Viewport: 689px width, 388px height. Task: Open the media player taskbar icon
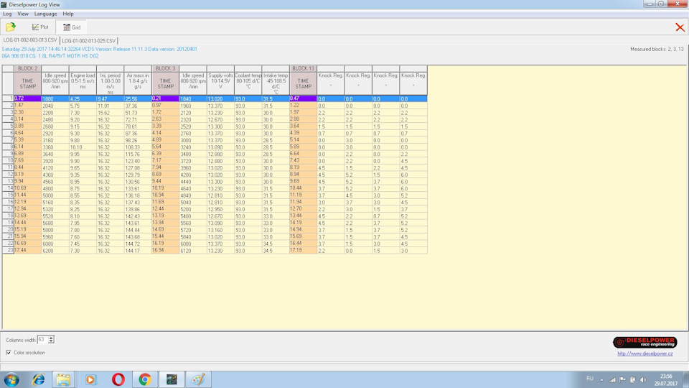click(90, 379)
